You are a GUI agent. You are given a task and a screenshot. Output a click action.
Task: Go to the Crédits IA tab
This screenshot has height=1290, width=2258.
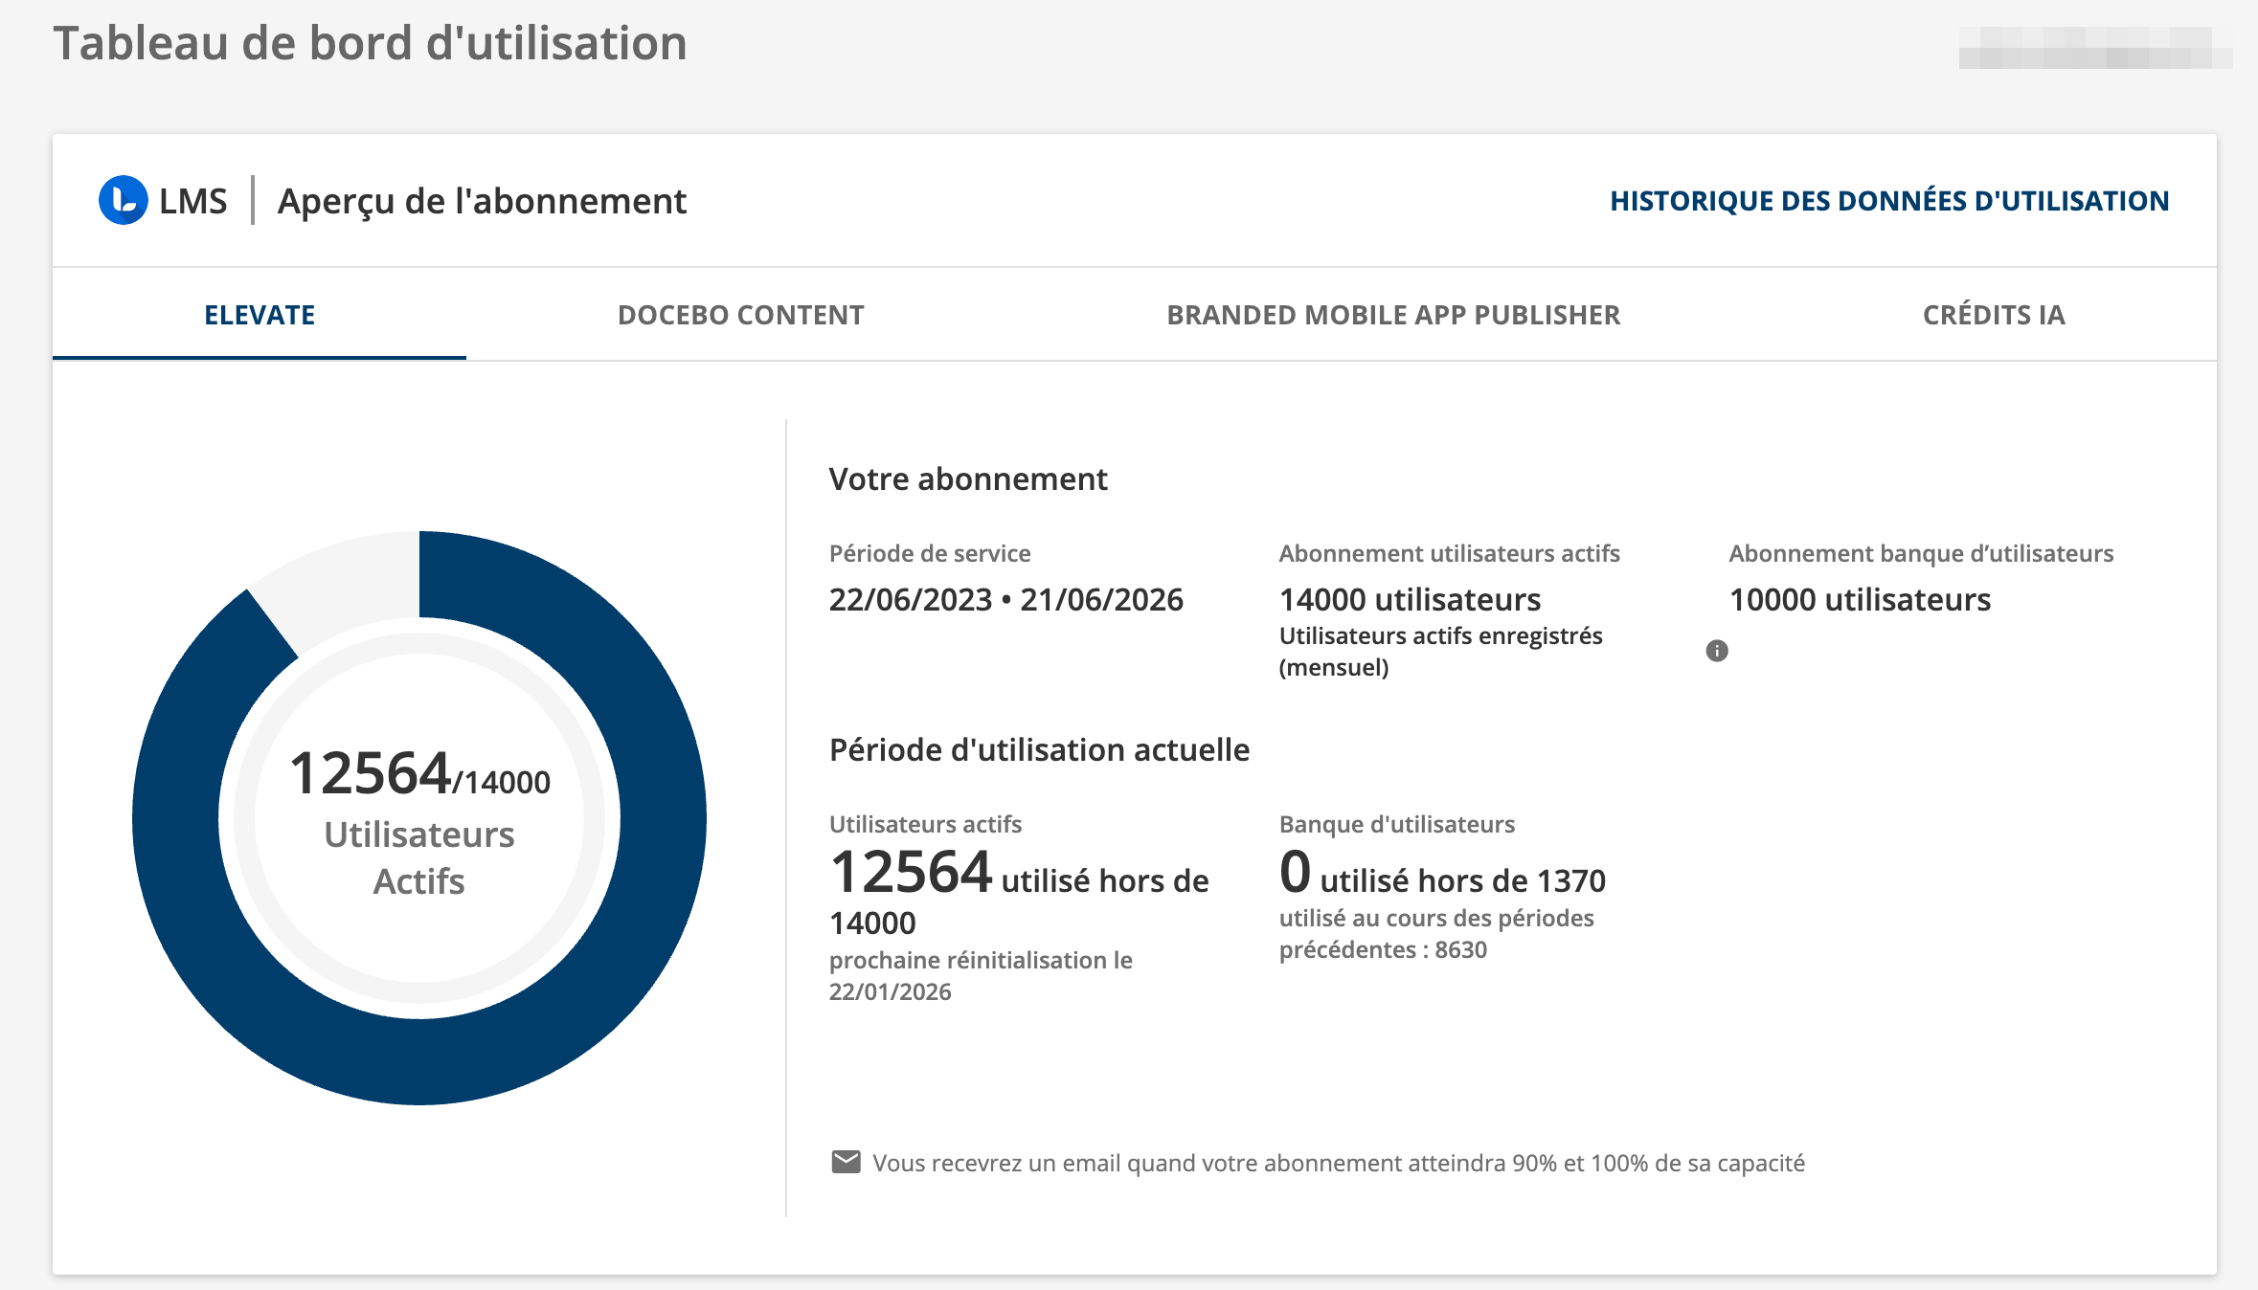(x=1993, y=315)
